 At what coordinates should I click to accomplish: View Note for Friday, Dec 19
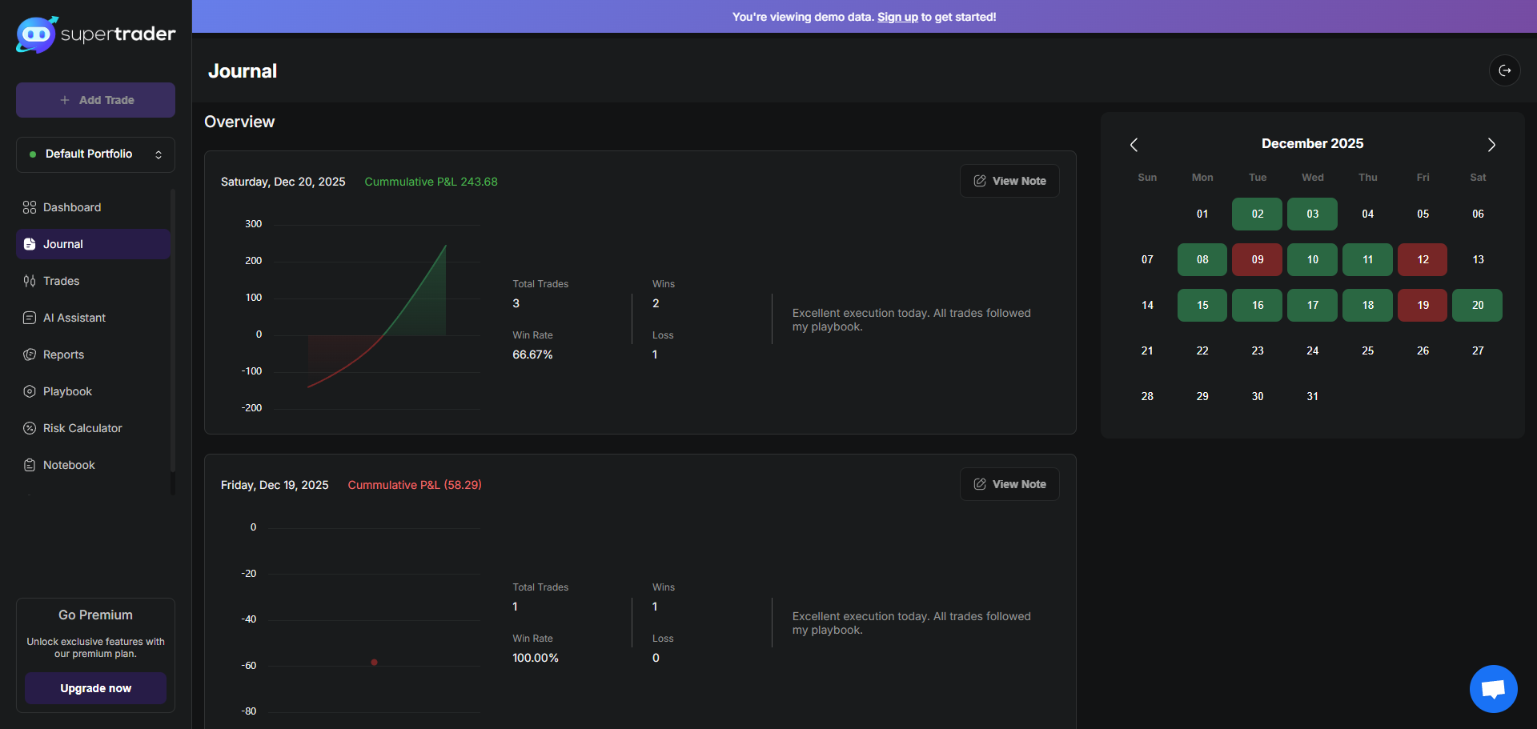tap(1009, 484)
